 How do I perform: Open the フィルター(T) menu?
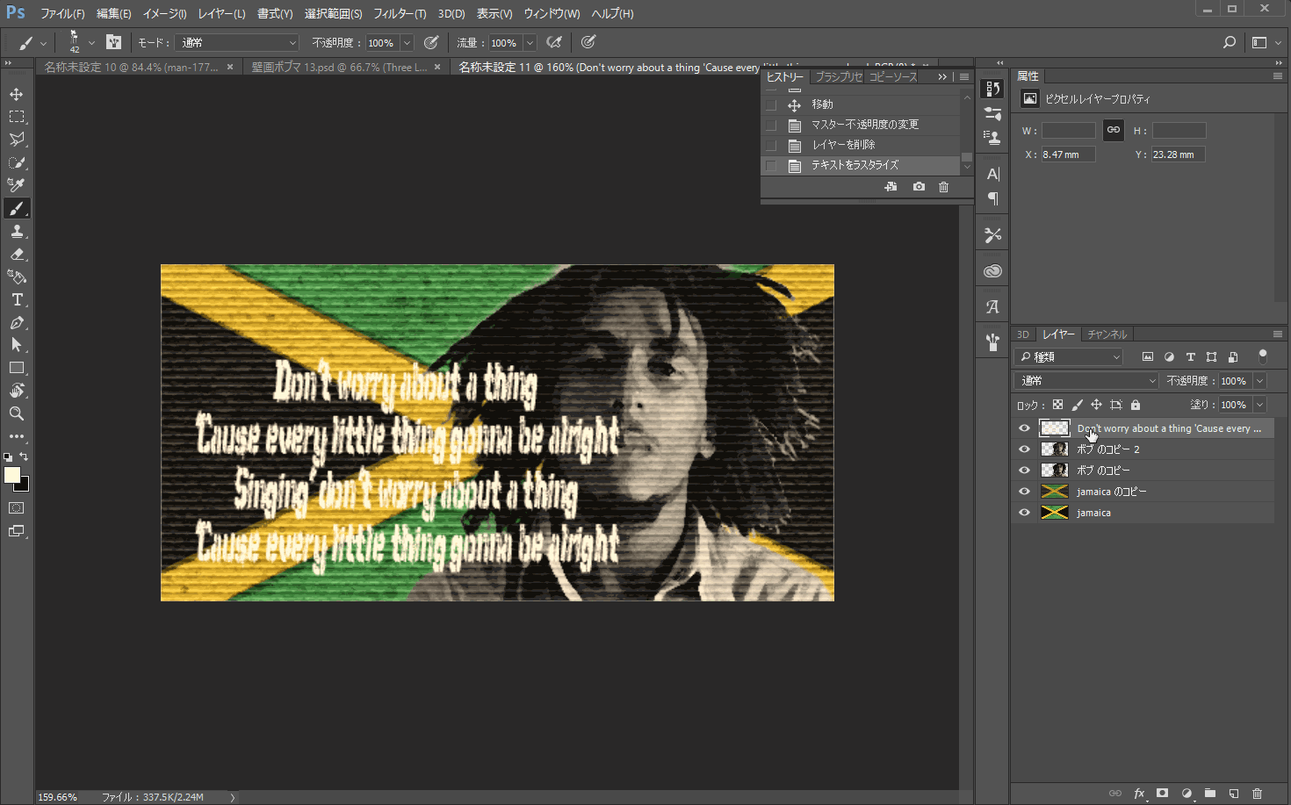pyautogui.click(x=400, y=13)
